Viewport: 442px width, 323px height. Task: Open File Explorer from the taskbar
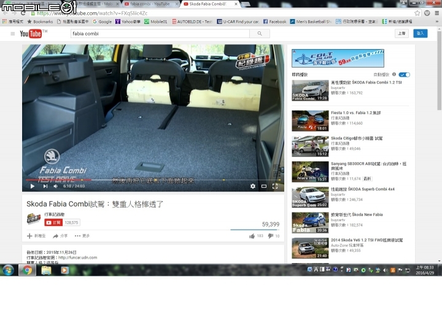tap(46, 270)
